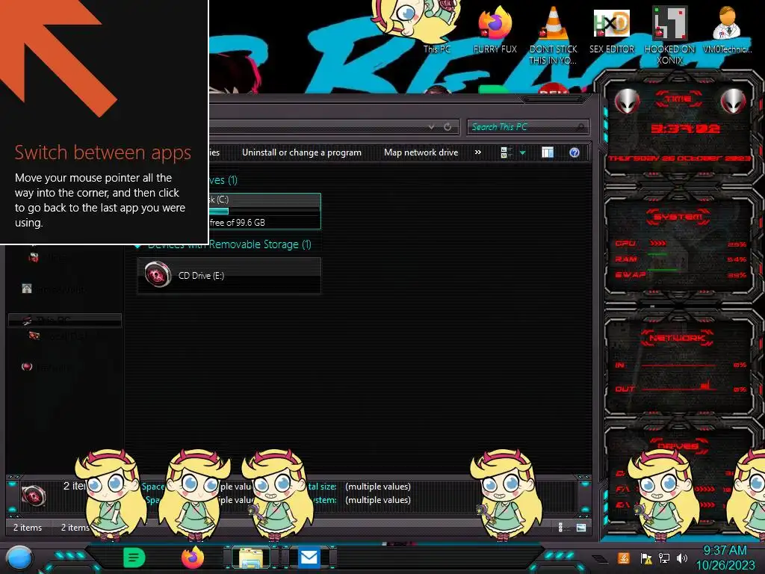Select This PC in navigation pane
765x574 pixels.
point(64,320)
